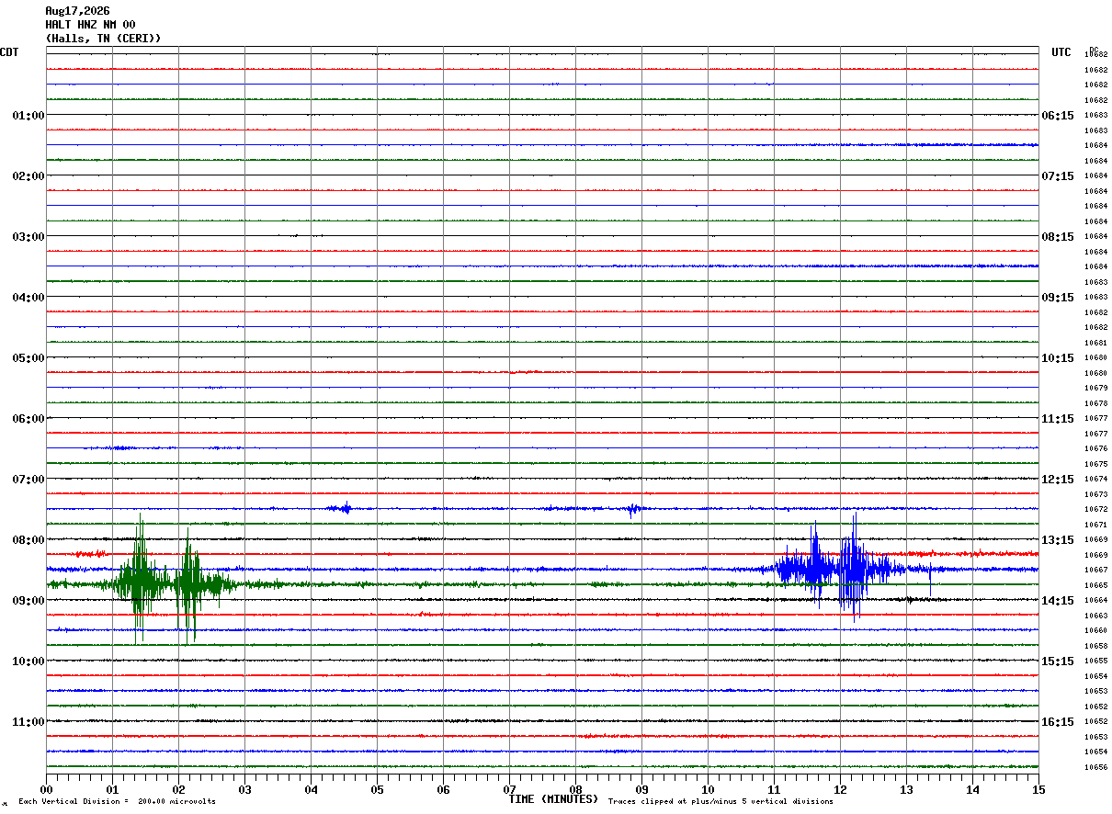
Task: Click minute 15 on the time axis
Action: [1038, 789]
